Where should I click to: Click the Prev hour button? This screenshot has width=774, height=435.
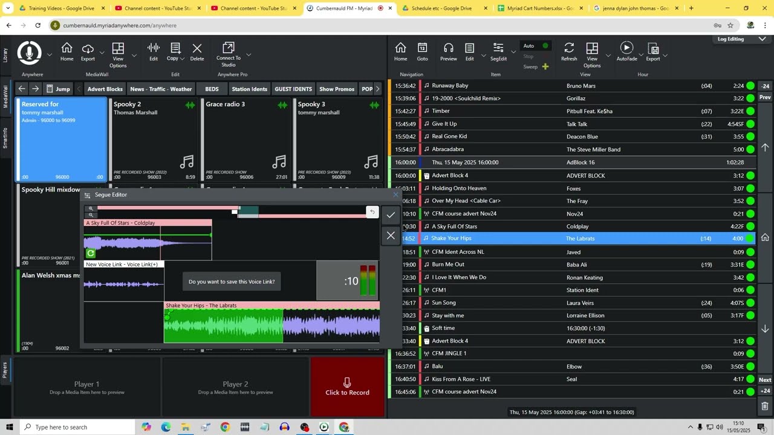click(765, 97)
